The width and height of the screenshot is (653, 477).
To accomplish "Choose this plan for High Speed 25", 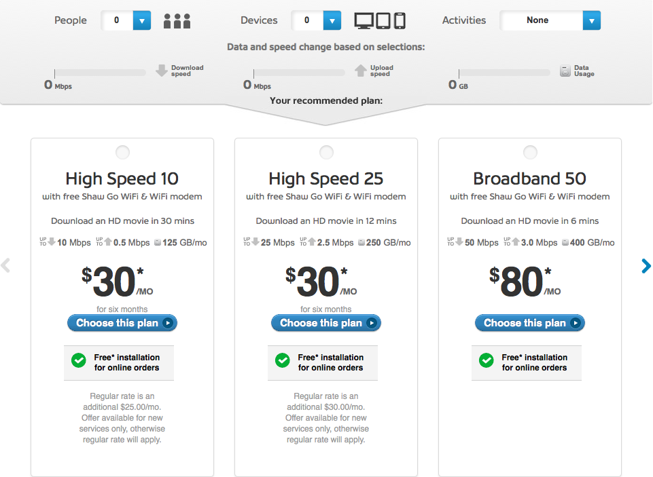I will pyautogui.click(x=326, y=323).
